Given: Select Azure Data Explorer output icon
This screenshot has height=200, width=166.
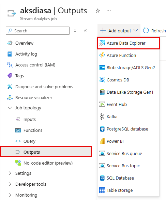Looking at the screenshot, I should [x=102, y=43].
